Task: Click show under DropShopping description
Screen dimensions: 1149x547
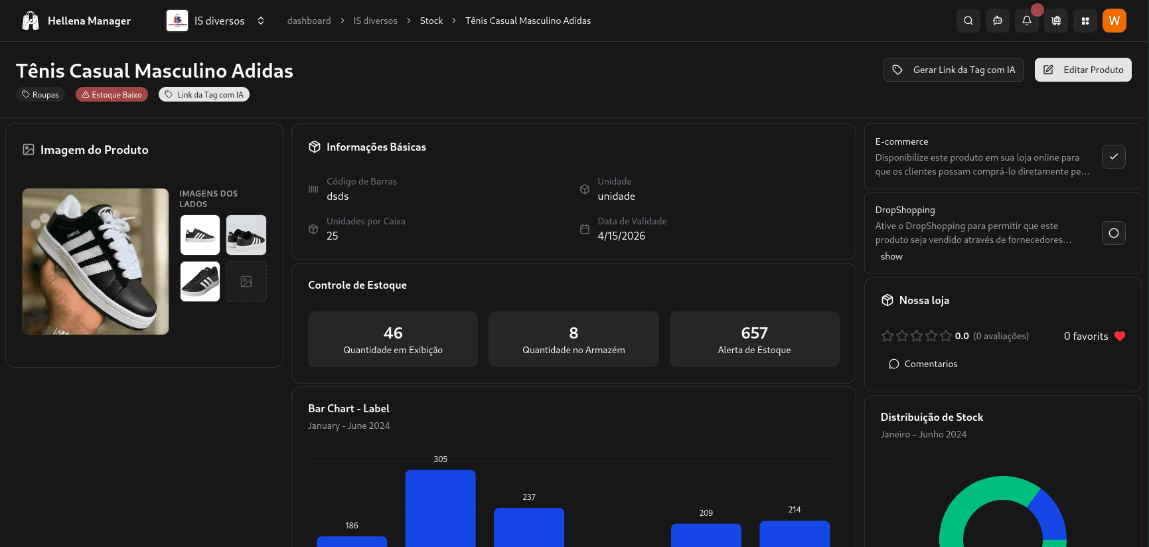Action: 891,256
